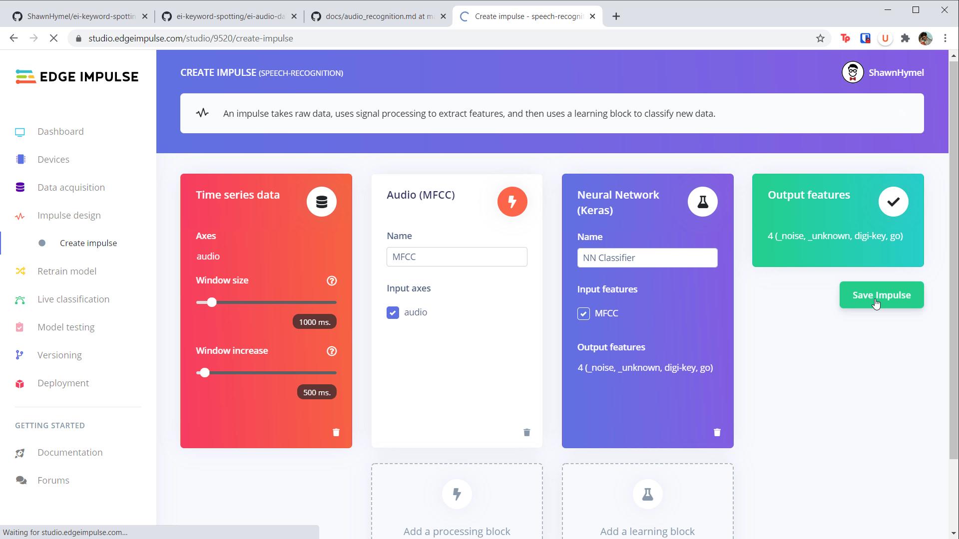Switch to docs/audio_recognition.md browser tab

[379, 16]
